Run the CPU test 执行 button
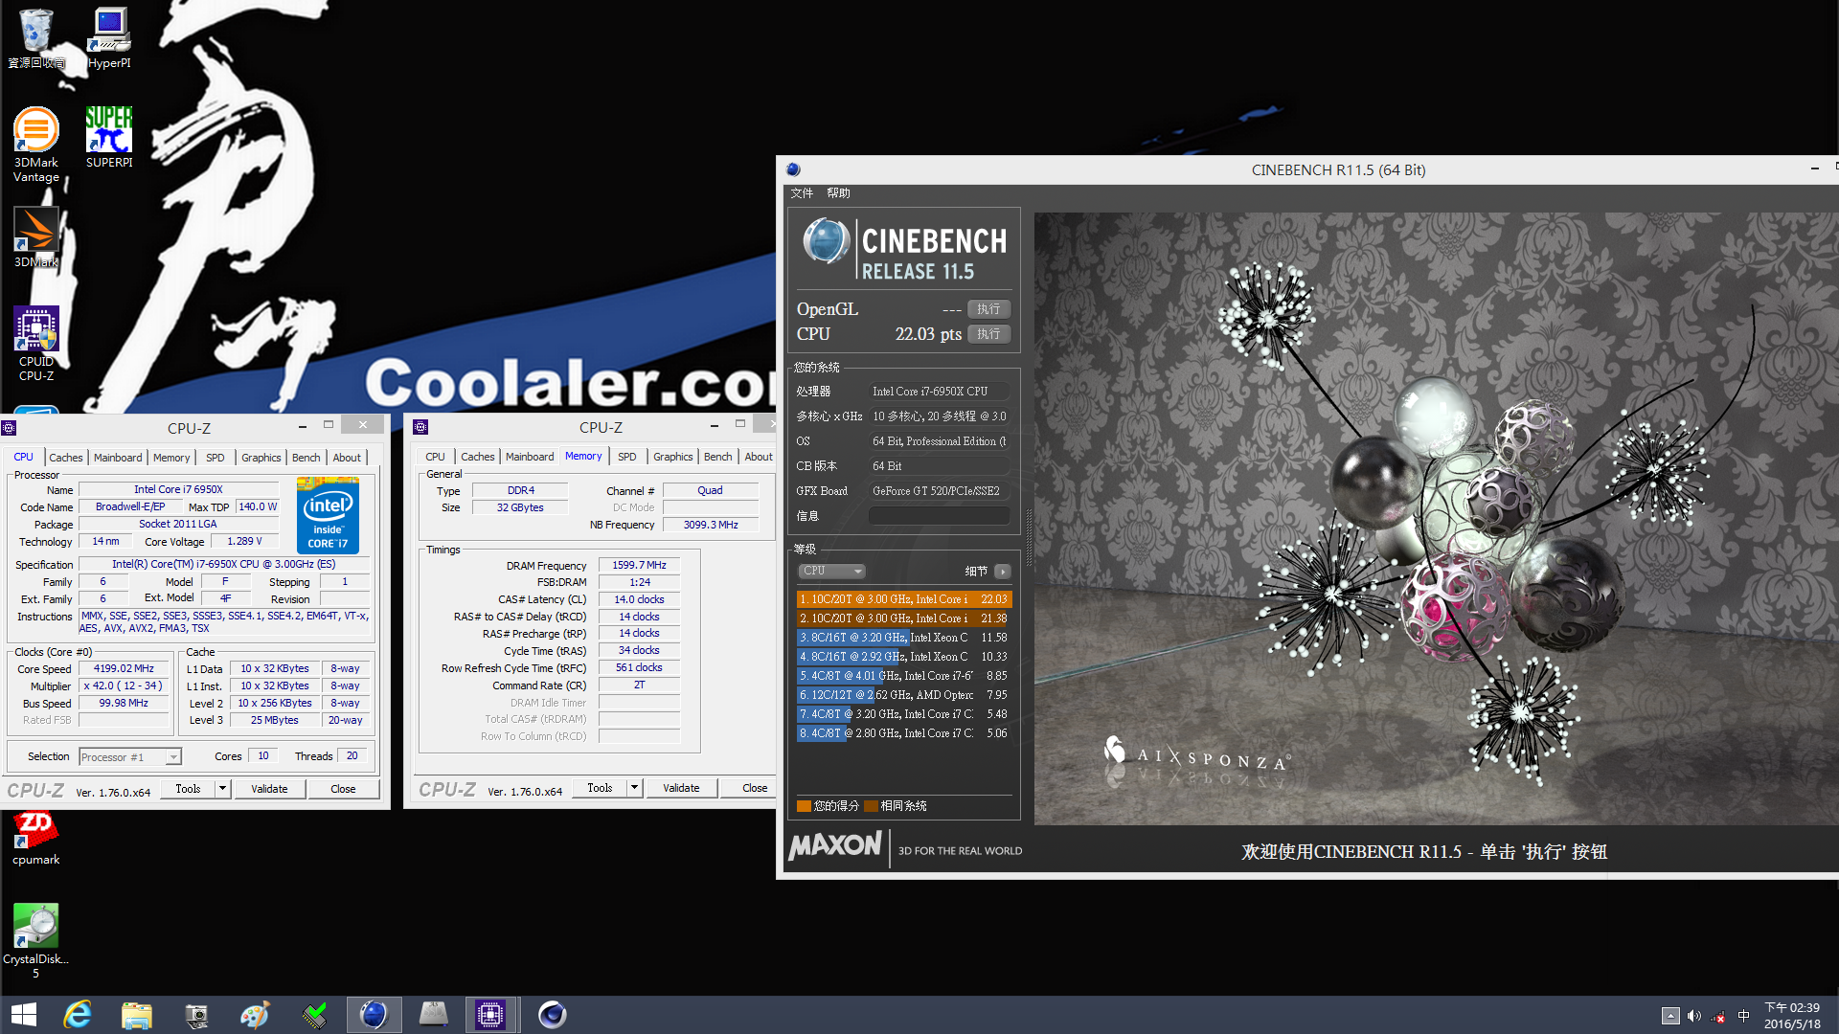 point(988,334)
